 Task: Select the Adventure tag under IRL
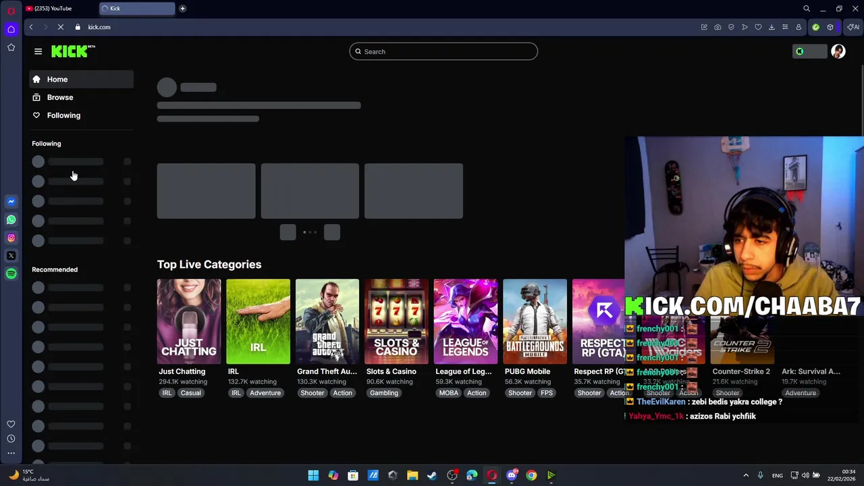click(x=265, y=393)
